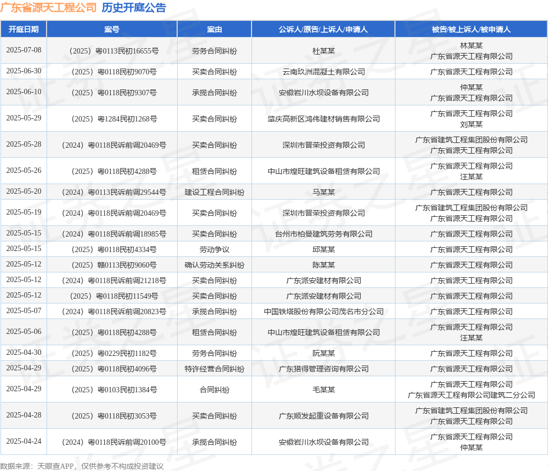Click 租赁合同纠纷 in the 2025-05-26 row

214,172
